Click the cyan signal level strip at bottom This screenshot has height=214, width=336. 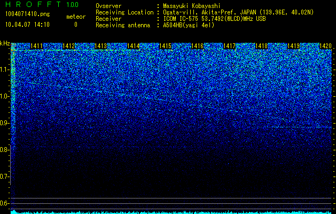tap(171, 212)
